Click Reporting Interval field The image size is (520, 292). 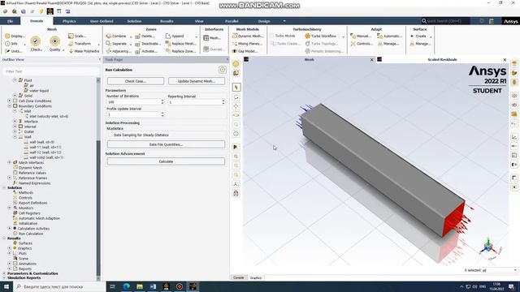[x=195, y=102]
